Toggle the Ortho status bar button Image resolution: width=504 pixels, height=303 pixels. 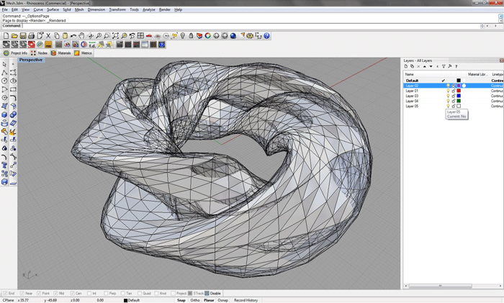click(x=195, y=300)
